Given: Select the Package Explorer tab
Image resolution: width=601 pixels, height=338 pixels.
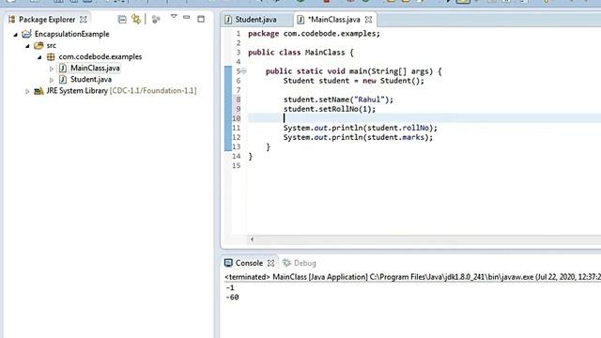Looking at the screenshot, I should (x=47, y=19).
